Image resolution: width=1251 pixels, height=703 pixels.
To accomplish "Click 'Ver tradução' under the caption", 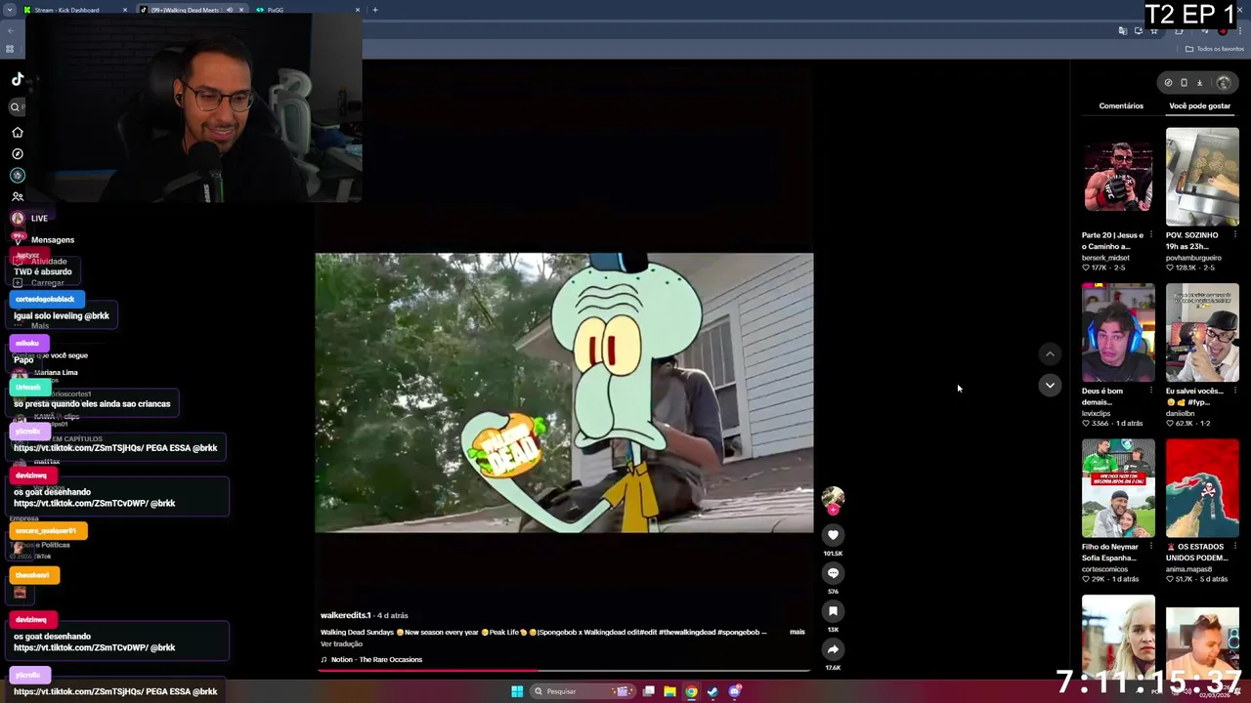I will (x=341, y=643).
